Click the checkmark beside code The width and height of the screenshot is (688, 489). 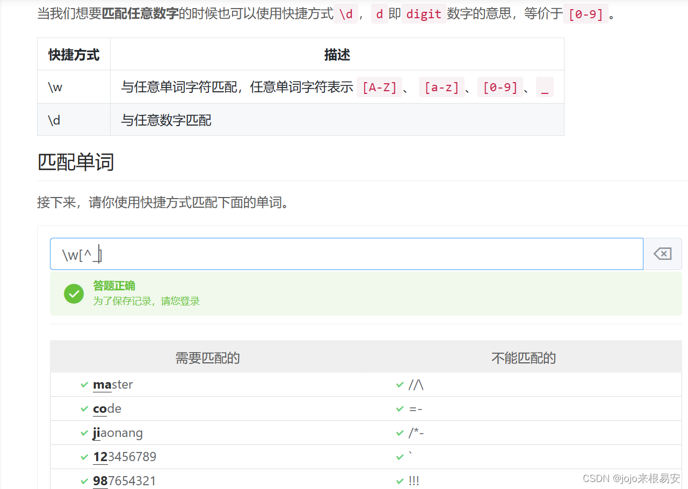[x=84, y=409]
